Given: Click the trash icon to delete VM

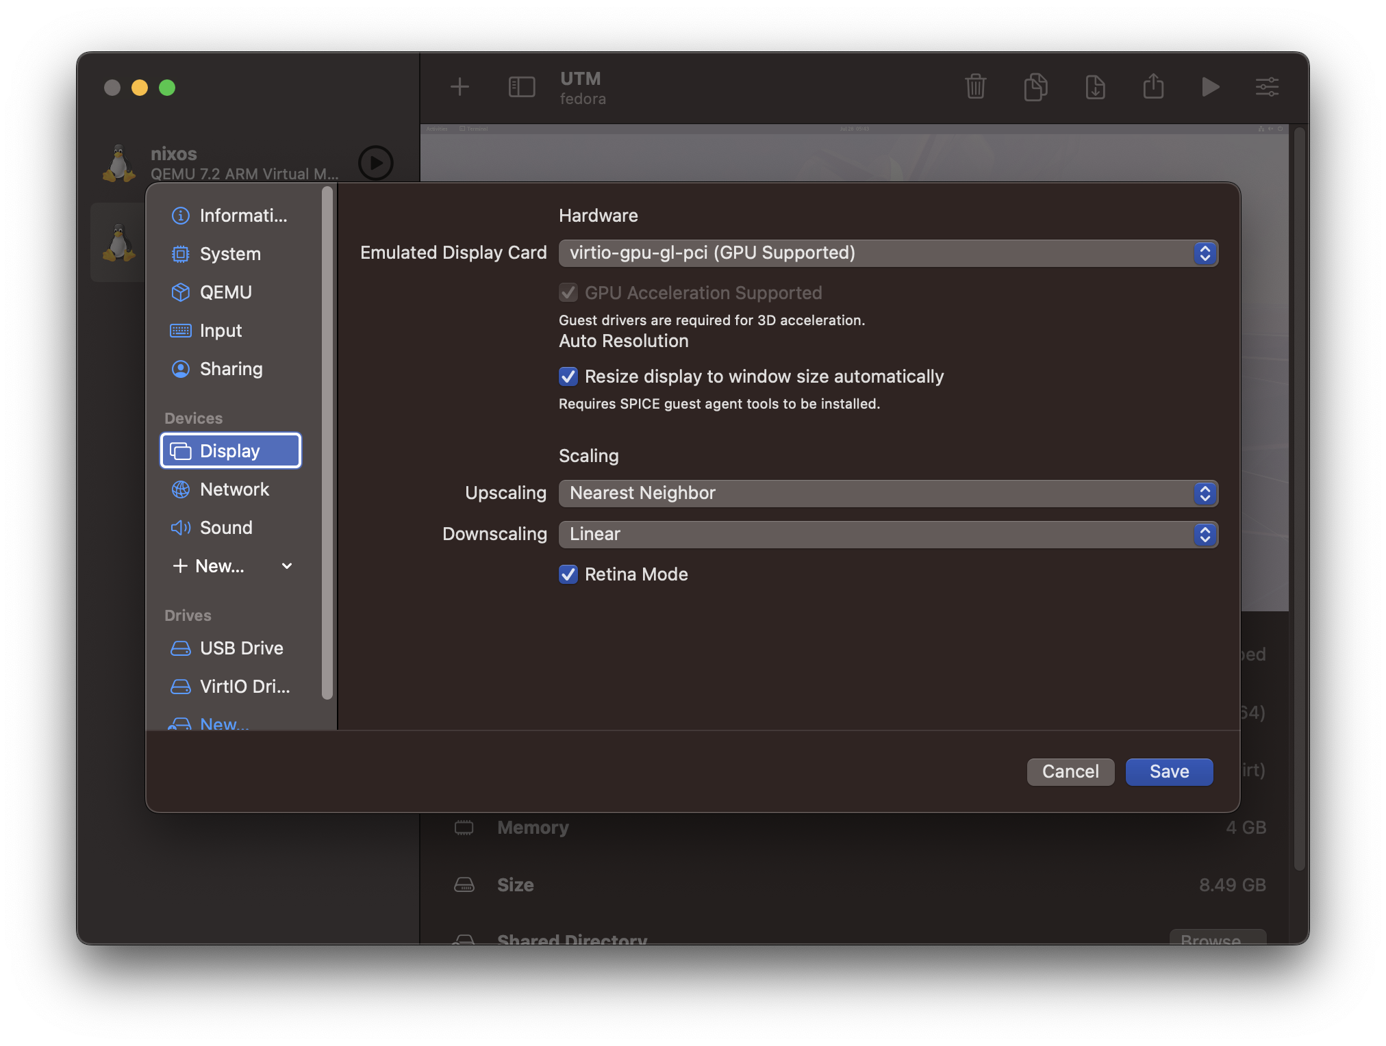Looking at the screenshot, I should click(x=975, y=87).
